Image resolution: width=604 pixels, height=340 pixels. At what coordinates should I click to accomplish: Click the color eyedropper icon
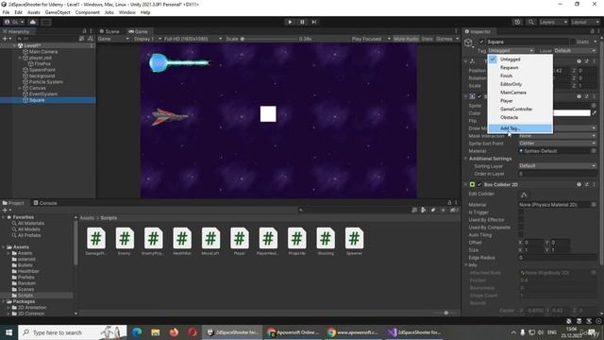click(594, 113)
